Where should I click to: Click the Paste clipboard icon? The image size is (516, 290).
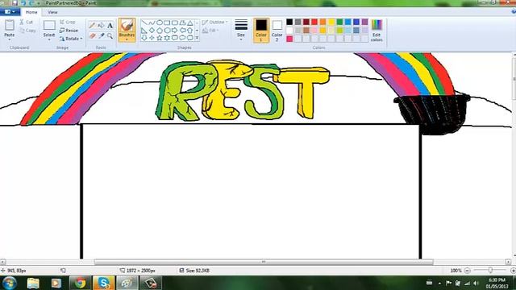(10, 25)
